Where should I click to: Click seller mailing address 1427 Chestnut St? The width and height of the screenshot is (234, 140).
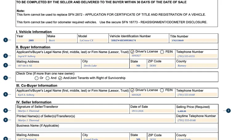[x=48, y=139]
